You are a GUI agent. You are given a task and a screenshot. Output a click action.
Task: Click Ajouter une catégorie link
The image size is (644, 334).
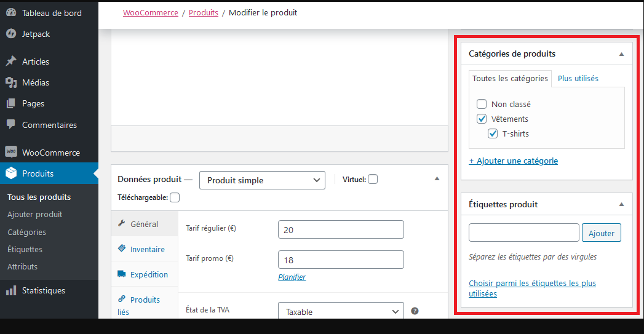click(514, 161)
